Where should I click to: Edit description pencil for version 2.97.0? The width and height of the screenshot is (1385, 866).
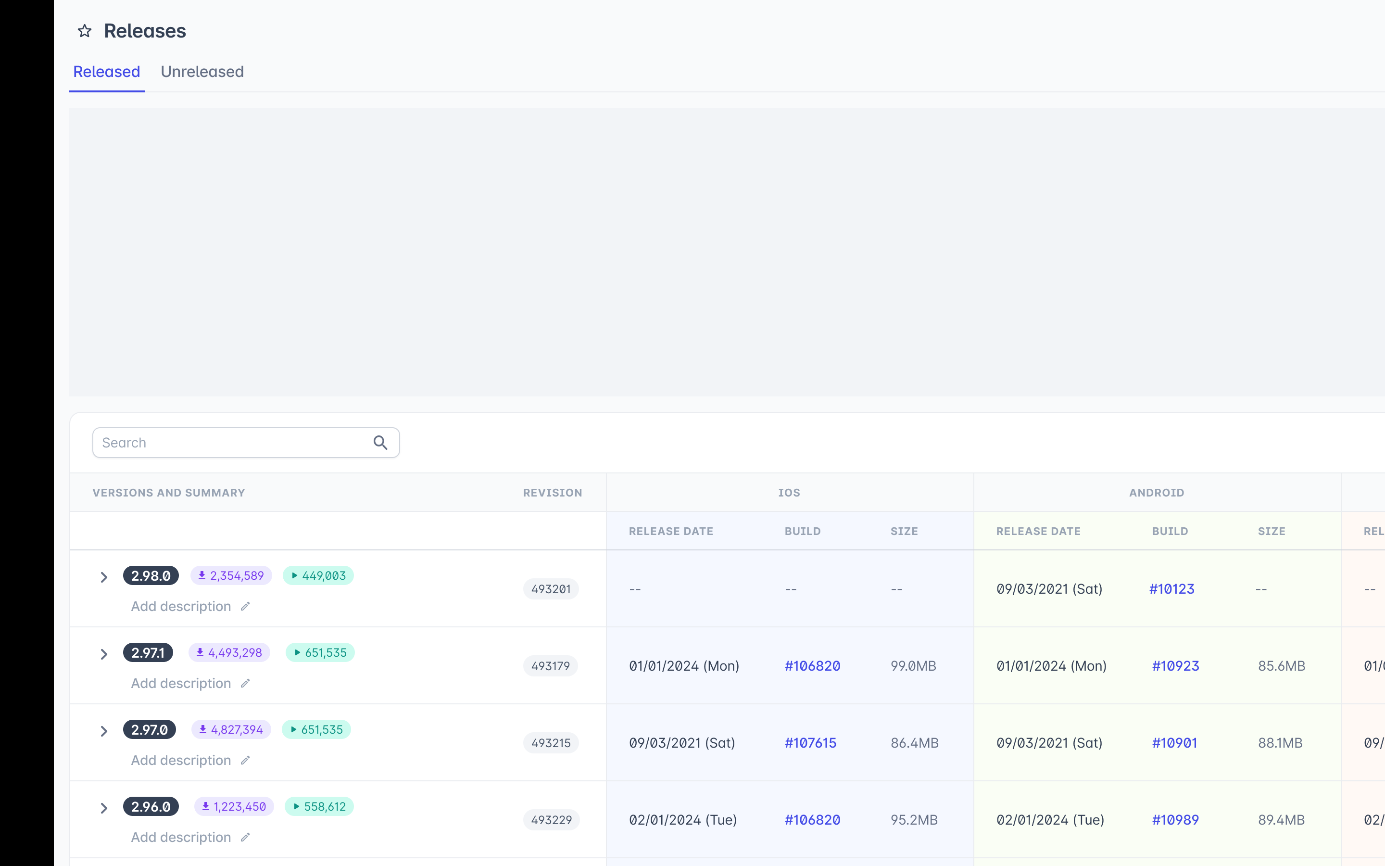click(x=246, y=761)
